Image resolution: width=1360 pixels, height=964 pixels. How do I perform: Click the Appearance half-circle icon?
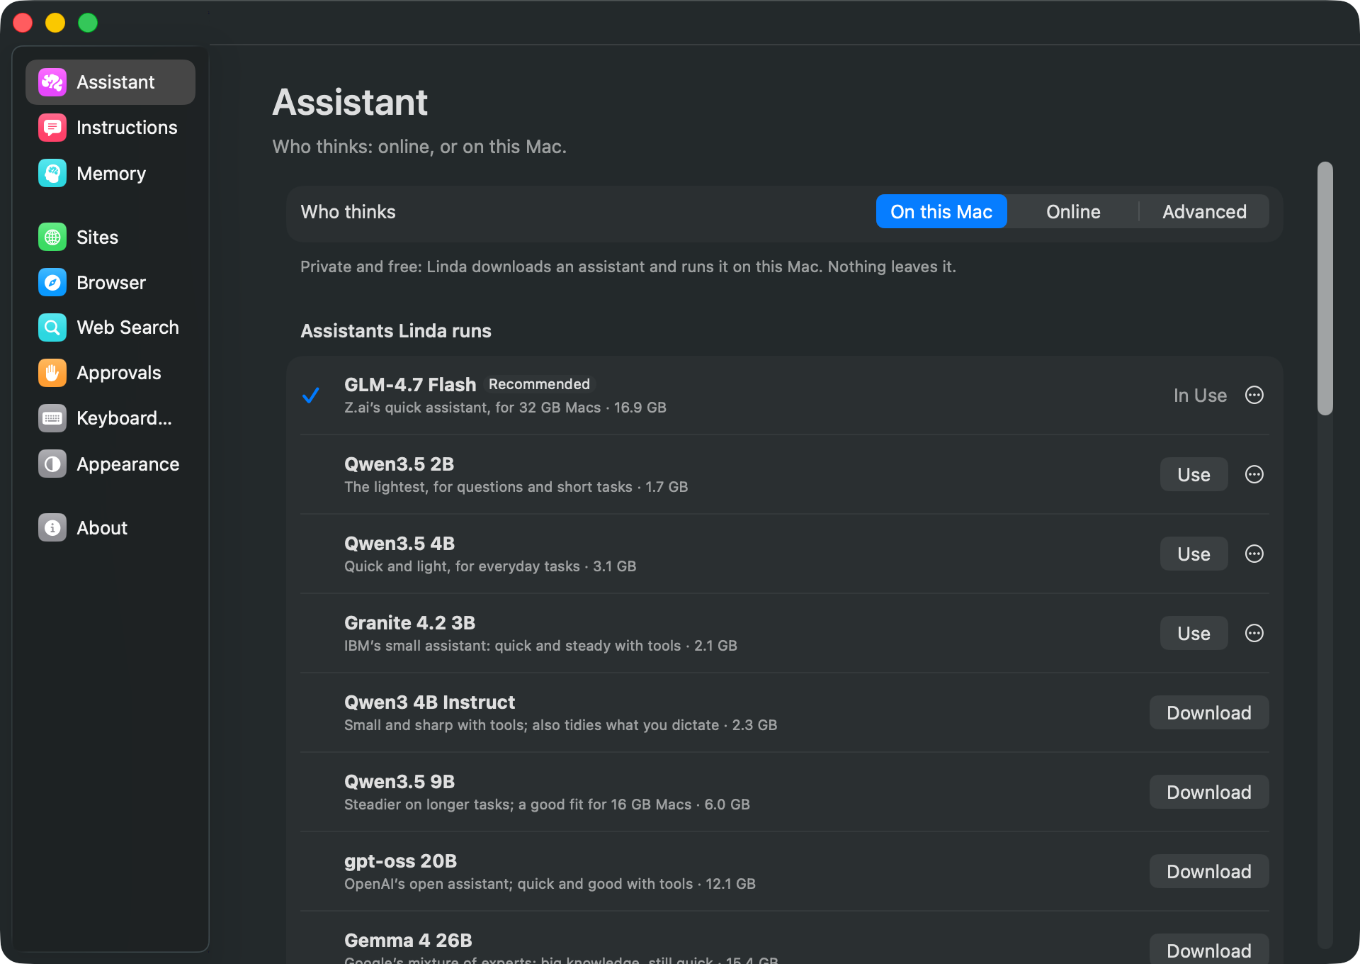(52, 464)
